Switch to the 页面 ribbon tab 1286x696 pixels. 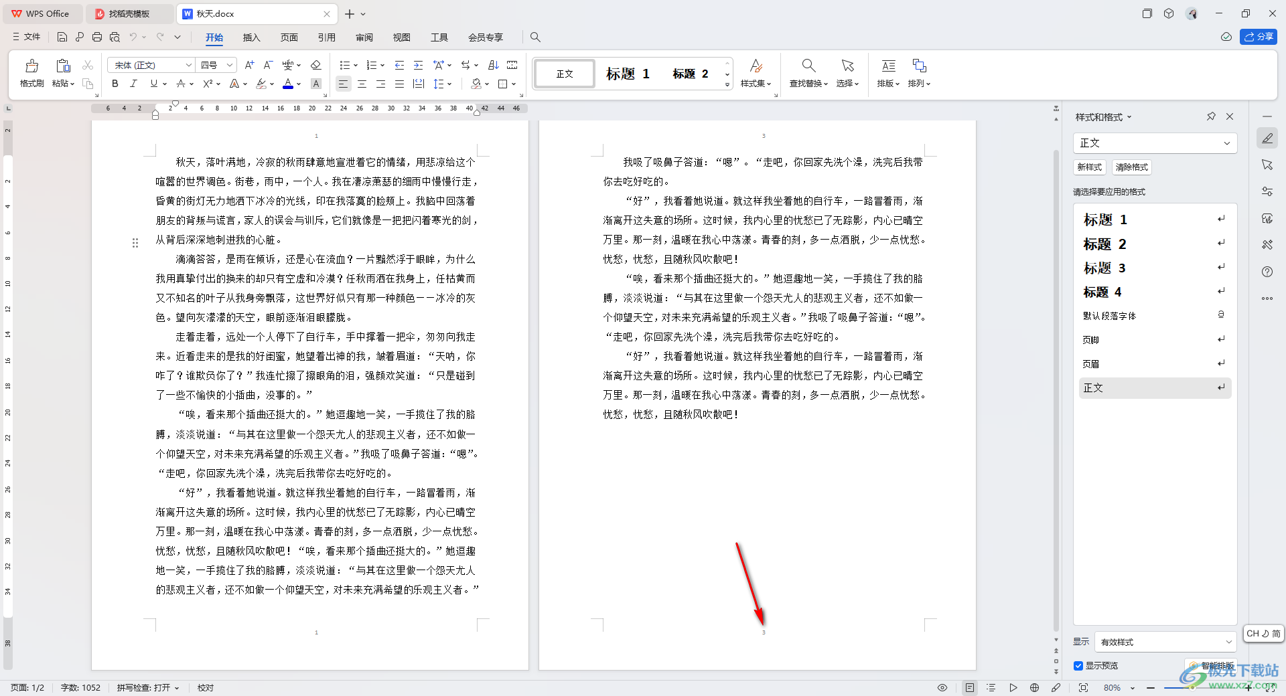289,37
